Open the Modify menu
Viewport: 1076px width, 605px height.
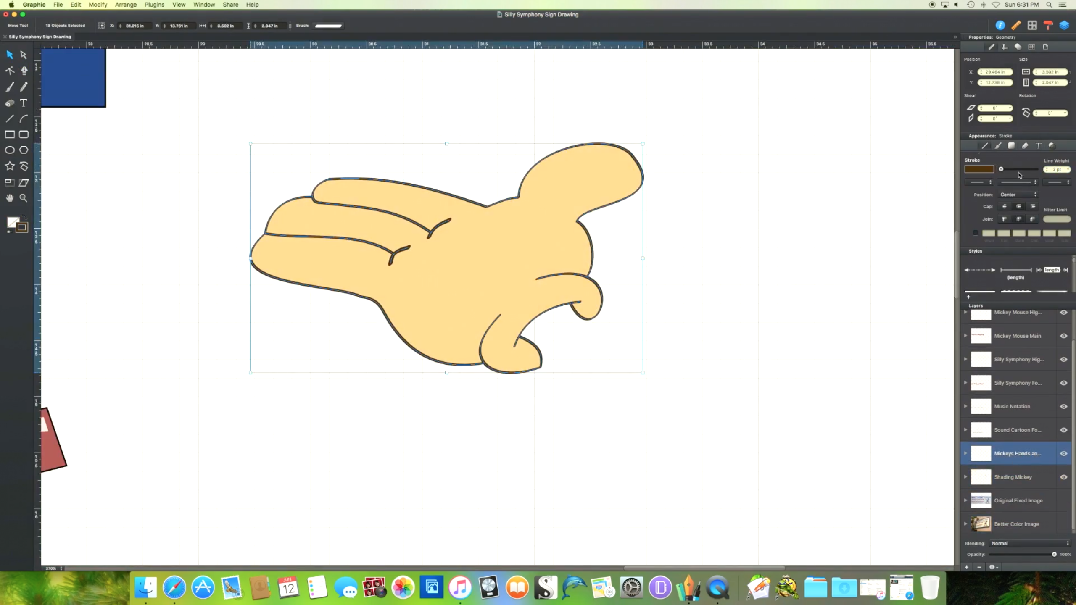[x=98, y=5]
